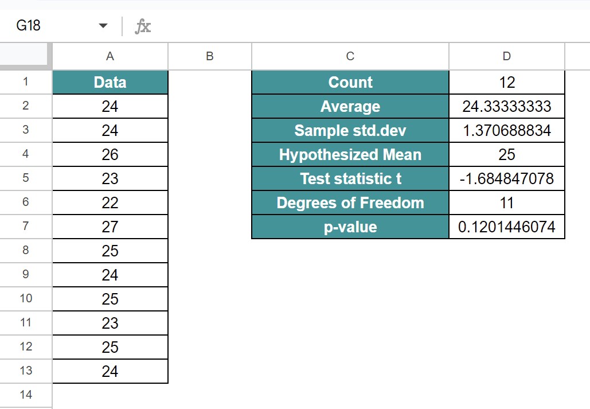This screenshot has height=409, width=590.
Task: Select the t statistic value -1.684847078
Action: pyautogui.click(x=507, y=178)
